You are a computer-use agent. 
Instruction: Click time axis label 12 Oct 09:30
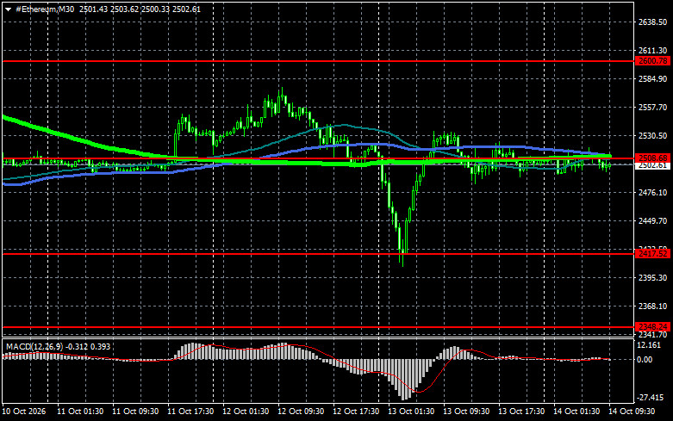(301, 412)
